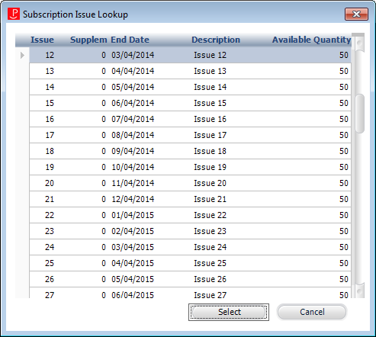Click the Supplem column header
376x337 pixels.
coord(88,40)
